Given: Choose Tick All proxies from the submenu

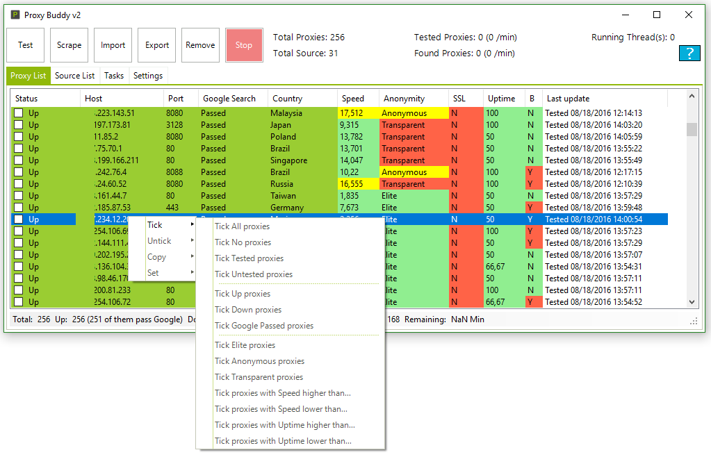Looking at the screenshot, I should (x=242, y=226).
